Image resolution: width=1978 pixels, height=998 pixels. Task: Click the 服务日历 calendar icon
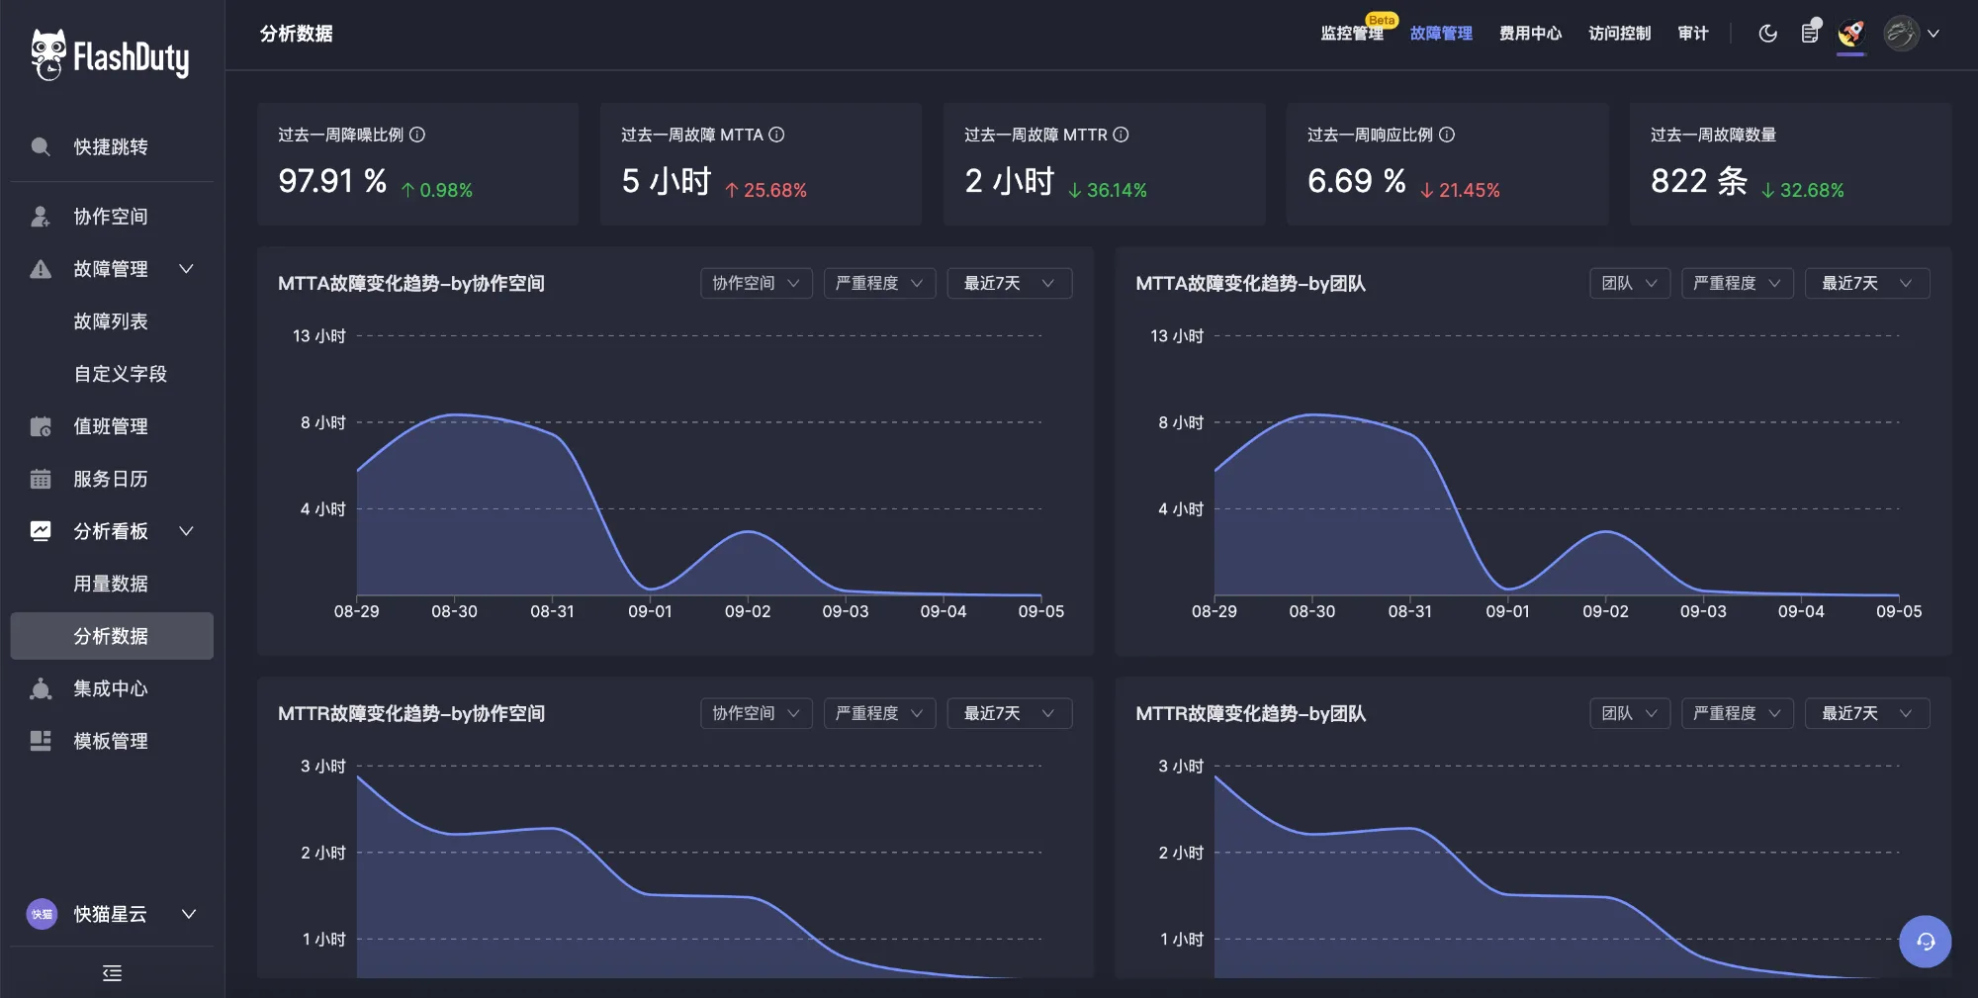(41, 479)
